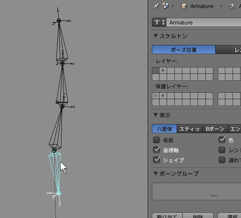The height and width of the screenshot is (218, 241).
Task: Click the Armature breadcrumb text
Action: click(202, 6)
